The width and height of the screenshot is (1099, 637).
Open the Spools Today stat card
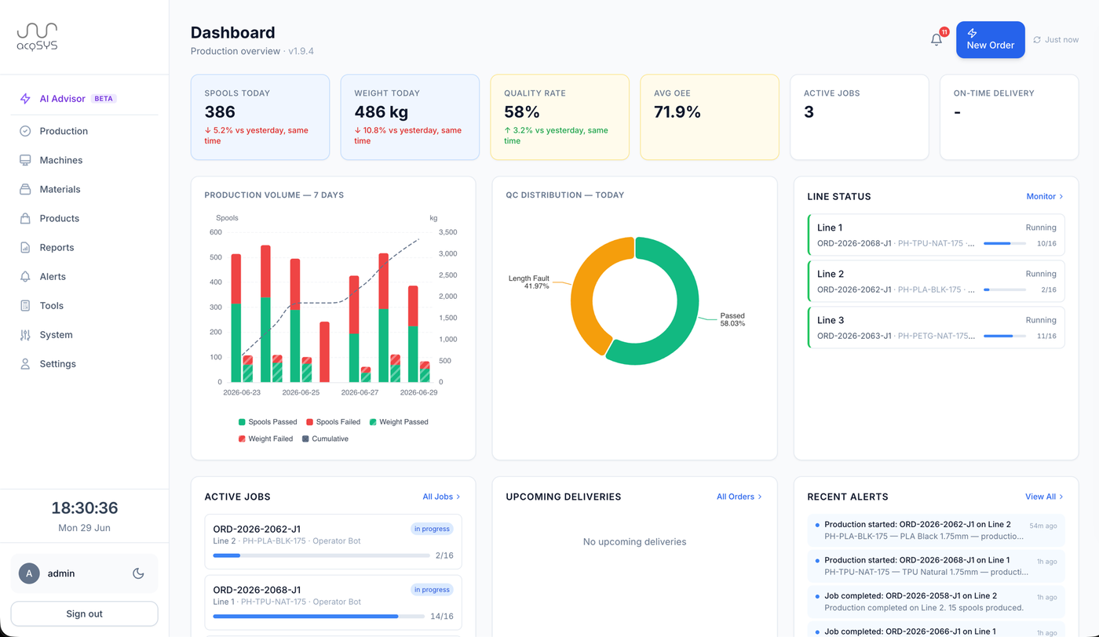(x=260, y=118)
